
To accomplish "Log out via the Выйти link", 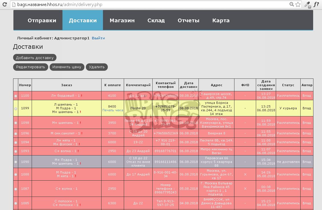I will coord(98,38).
